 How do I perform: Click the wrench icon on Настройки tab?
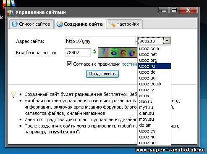click(112, 24)
